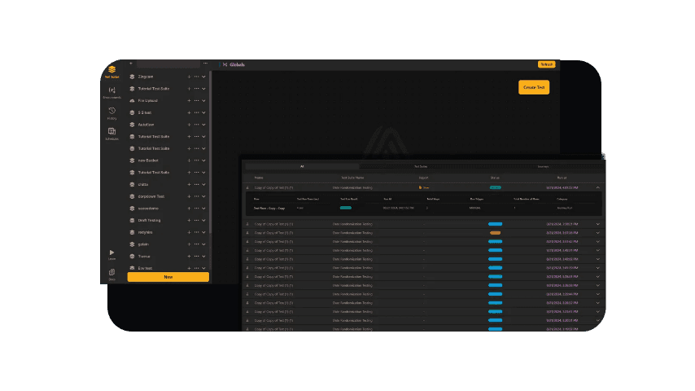Screen dimensions: 695x391
Task: Open the Test Suites sidebar icon
Action: click(x=111, y=71)
